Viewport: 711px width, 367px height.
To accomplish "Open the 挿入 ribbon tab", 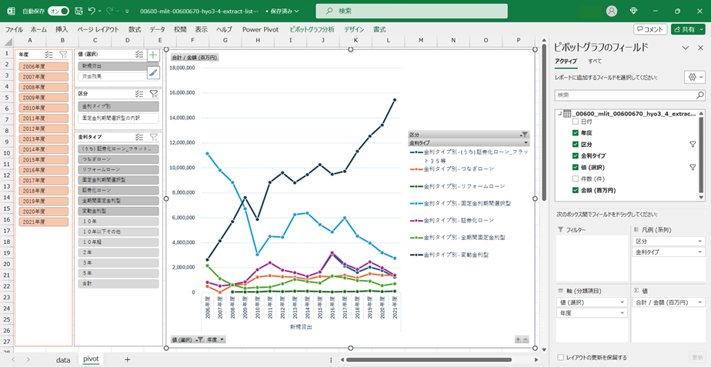I will [62, 29].
